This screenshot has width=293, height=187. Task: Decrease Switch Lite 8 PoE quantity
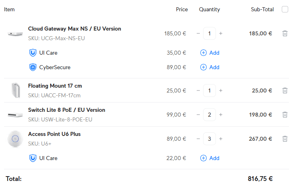point(198,115)
